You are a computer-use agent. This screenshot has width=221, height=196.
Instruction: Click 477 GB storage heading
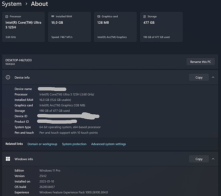tap(149, 23)
